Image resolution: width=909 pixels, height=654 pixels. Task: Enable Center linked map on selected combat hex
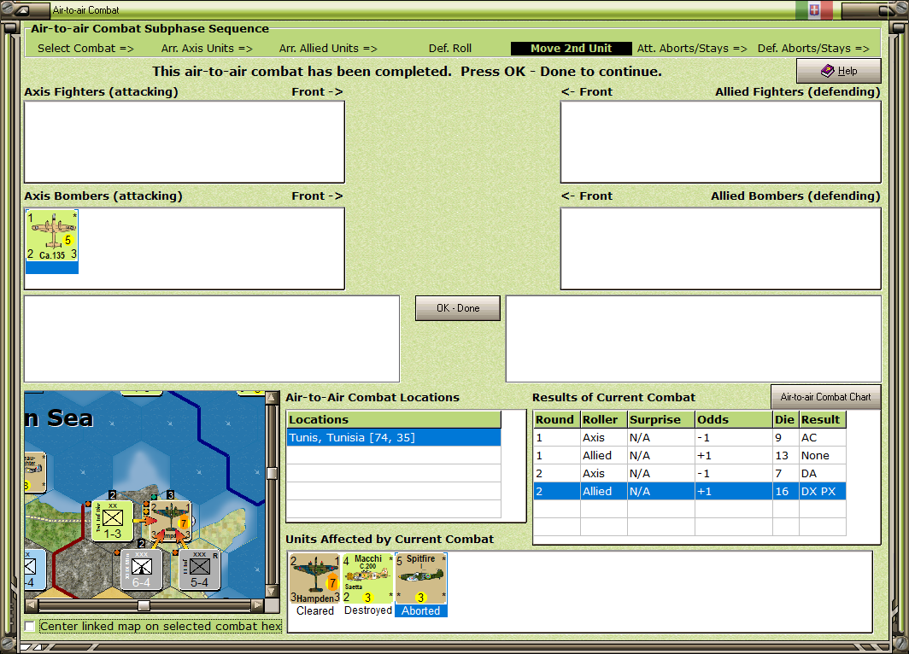click(30, 626)
